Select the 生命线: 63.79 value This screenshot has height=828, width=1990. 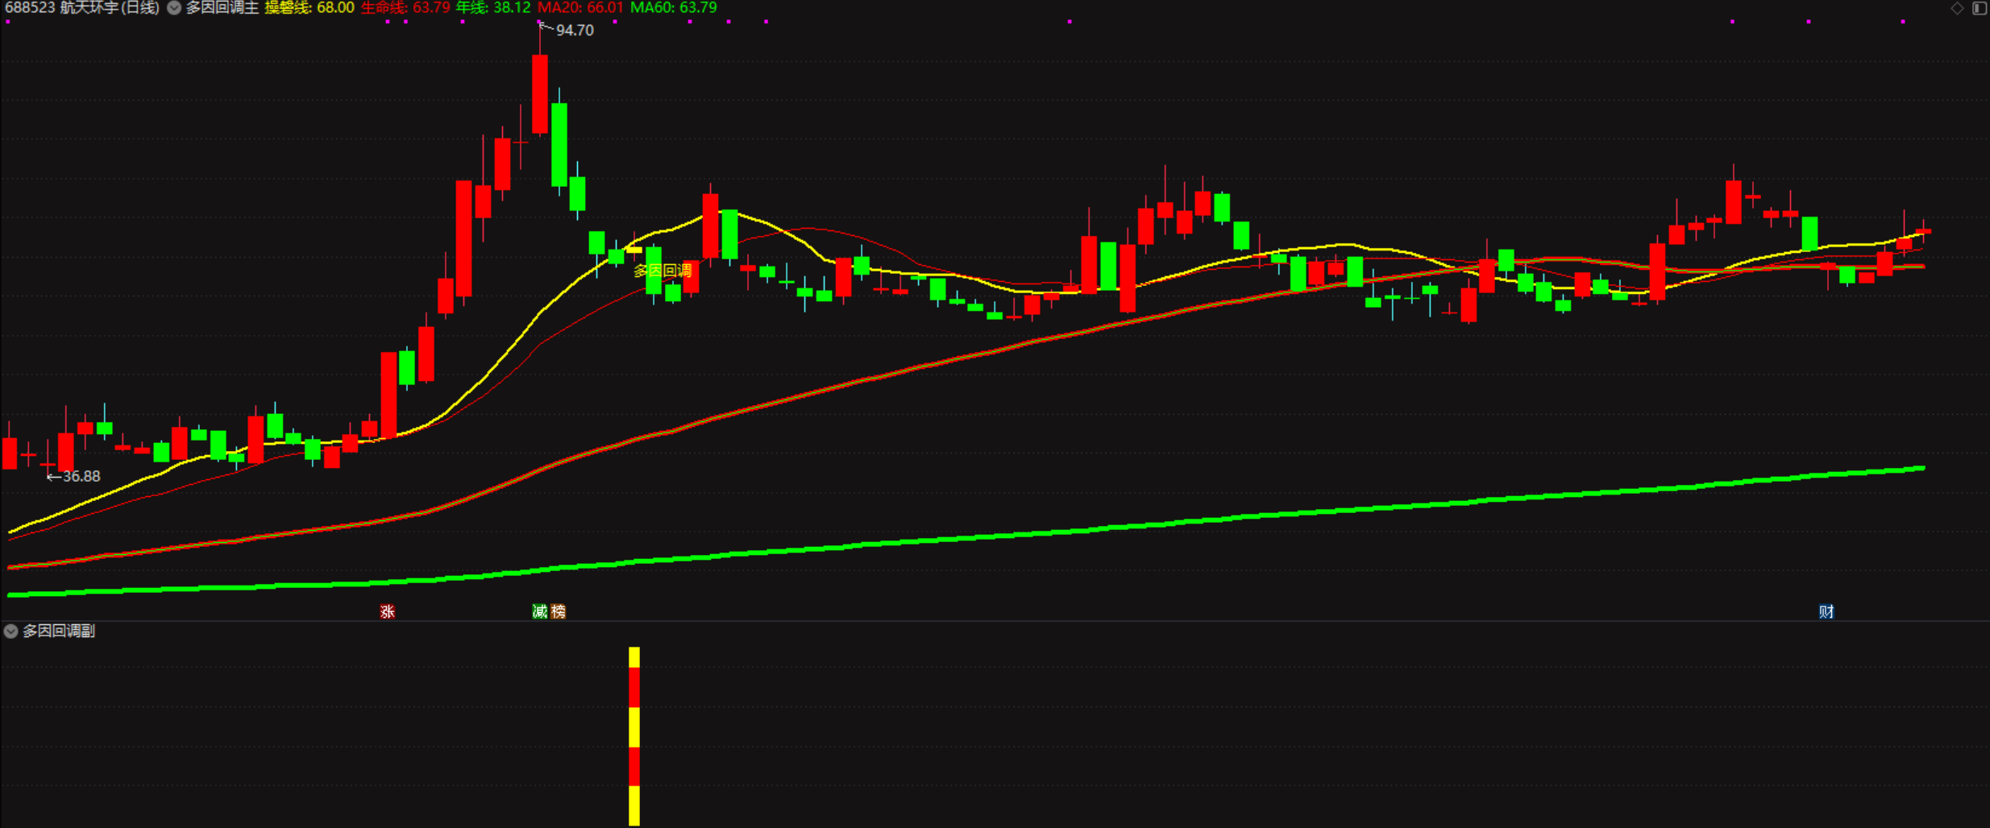[405, 8]
